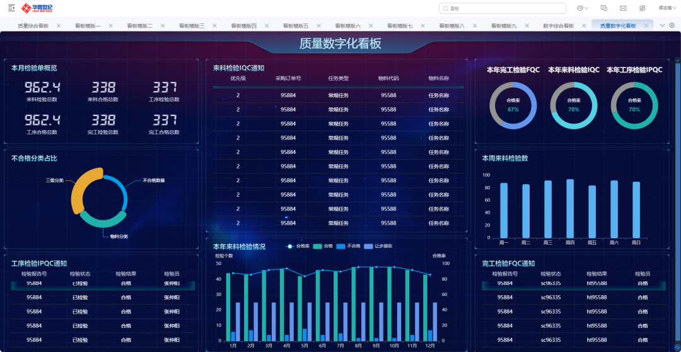
Task: Toggle 不合格 legend series
Action: point(348,246)
